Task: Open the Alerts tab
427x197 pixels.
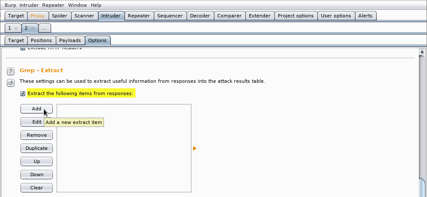Action: click(x=366, y=16)
